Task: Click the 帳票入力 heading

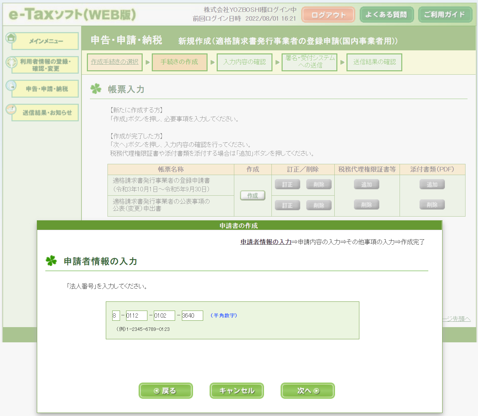Action: click(126, 89)
